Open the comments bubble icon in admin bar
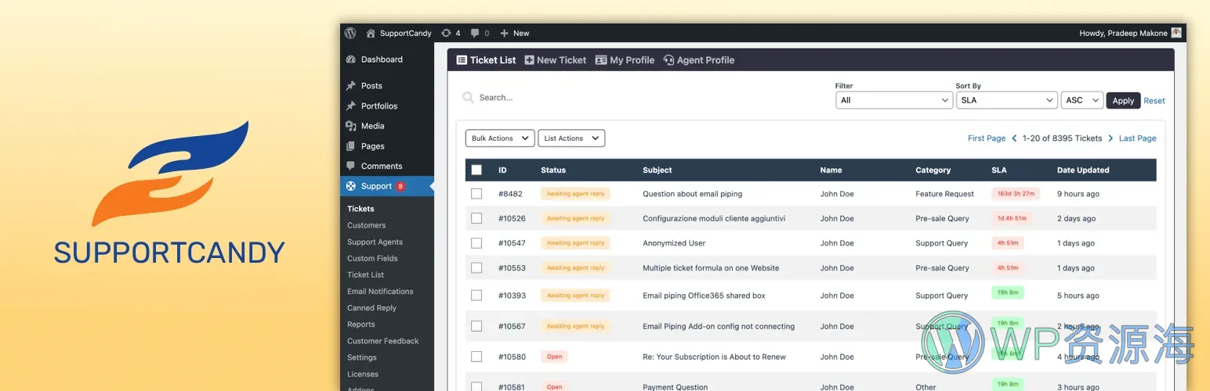The height and width of the screenshot is (391, 1210). click(475, 33)
